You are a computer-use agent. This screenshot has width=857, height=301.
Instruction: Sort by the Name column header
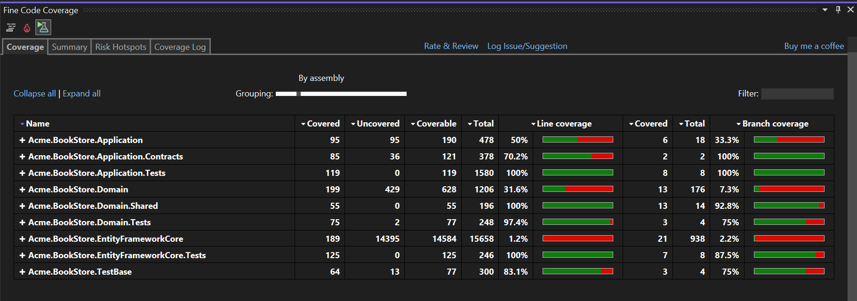(x=37, y=124)
